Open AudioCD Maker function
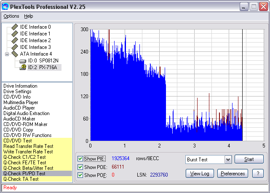 (x=19, y=119)
